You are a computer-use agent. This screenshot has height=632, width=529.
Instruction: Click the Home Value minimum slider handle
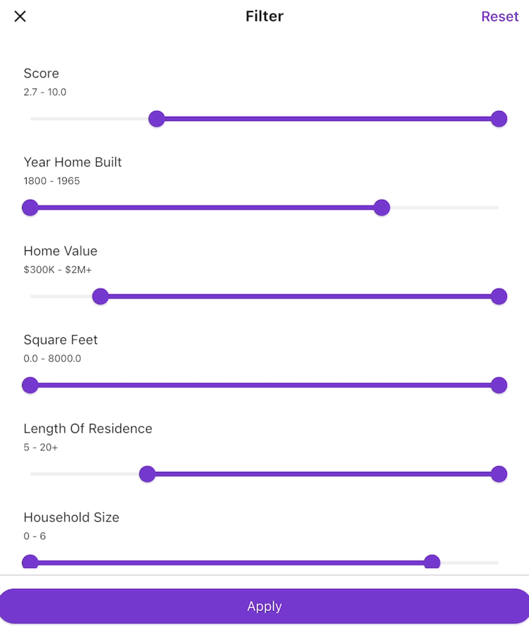point(100,296)
